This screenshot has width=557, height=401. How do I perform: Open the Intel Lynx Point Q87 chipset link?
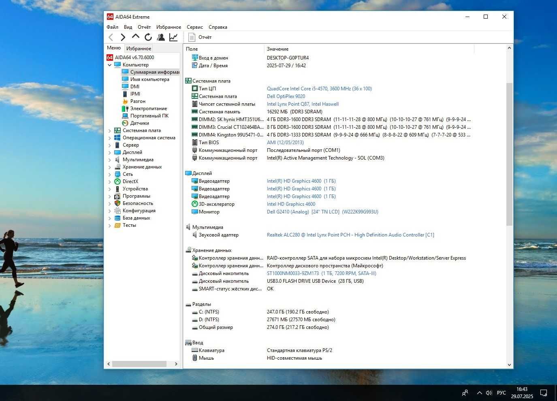pos(303,104)
